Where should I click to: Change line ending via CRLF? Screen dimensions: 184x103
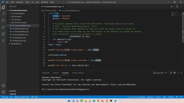coord(164,97)
